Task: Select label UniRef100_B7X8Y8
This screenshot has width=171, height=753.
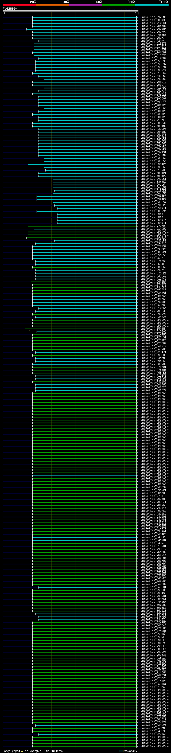Action: point(153,284)
